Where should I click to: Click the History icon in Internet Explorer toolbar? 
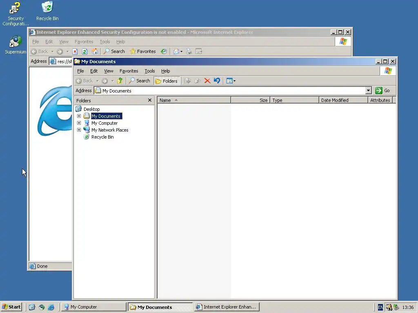pyautogui.click(x=164, y=51)
